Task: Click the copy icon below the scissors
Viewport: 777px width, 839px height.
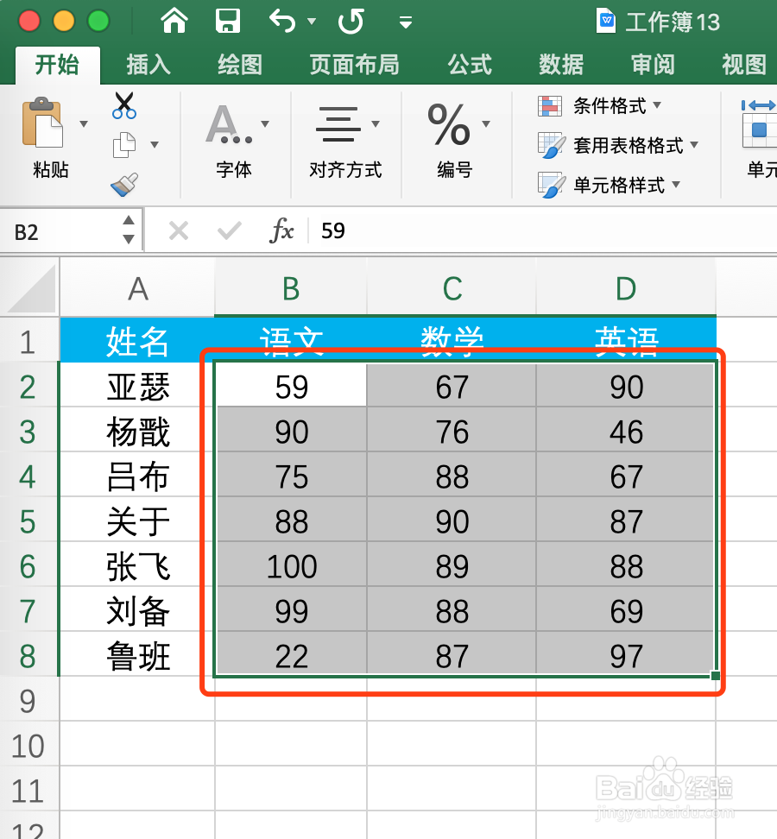Action: click(x=123, y=142)
